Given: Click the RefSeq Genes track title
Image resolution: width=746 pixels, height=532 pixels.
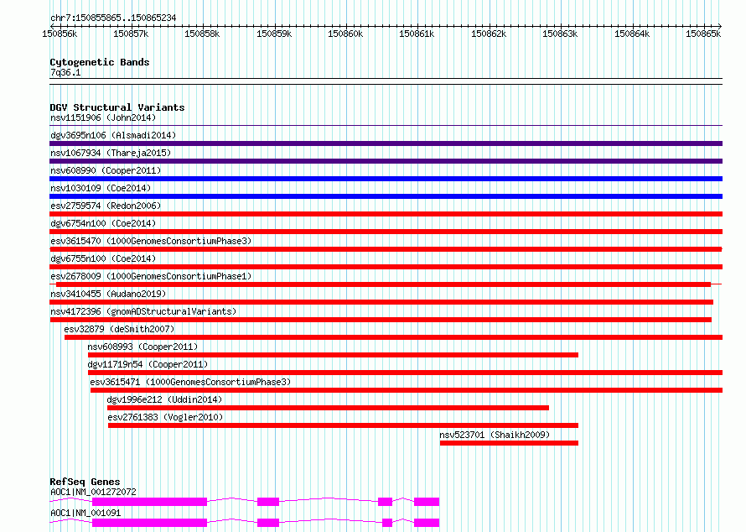Looking at the screenshot, I should 85,482.
